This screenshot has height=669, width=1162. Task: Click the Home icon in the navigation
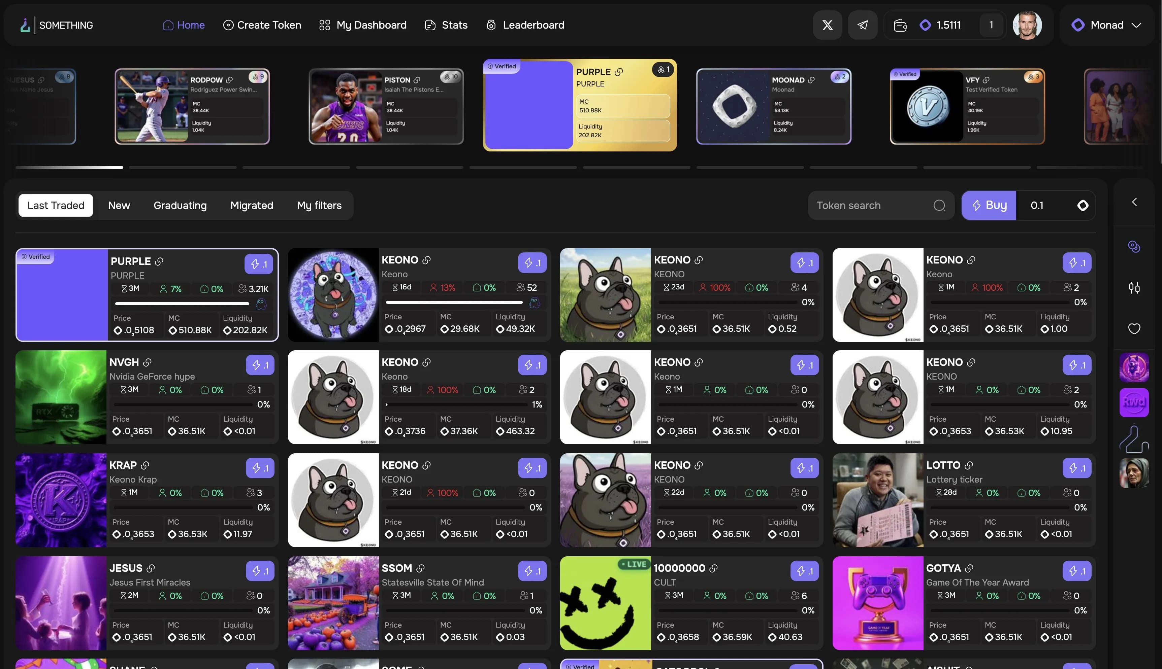[x=167, y=25]
